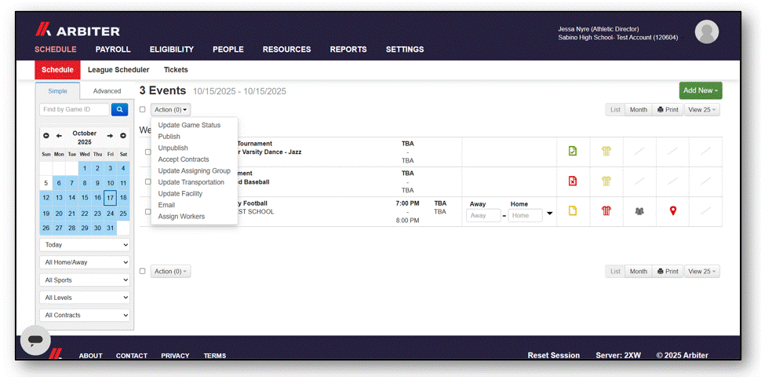Click the blue search magnifier button

(119, 110)
